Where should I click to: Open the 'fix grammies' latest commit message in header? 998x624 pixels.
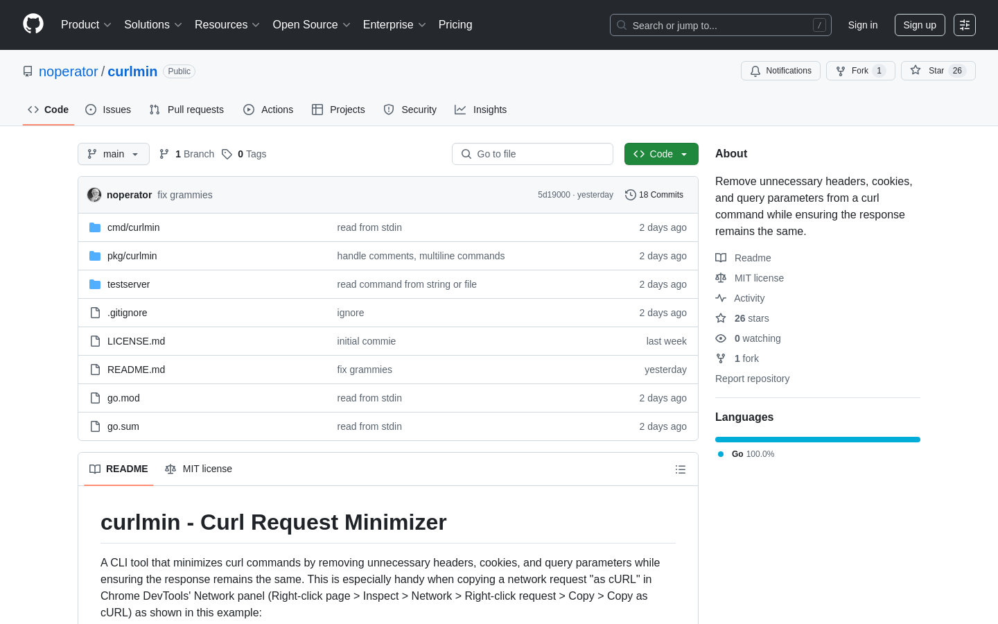185,195
